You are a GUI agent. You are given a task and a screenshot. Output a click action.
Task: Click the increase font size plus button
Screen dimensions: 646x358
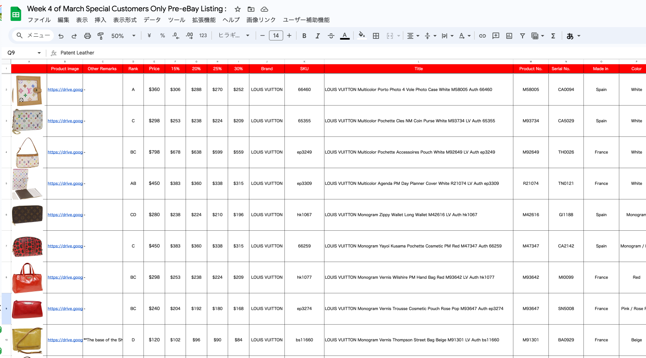(289, 36)
